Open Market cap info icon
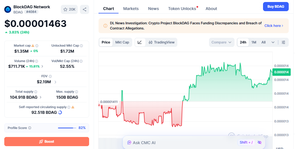The image size is (295, 149). (x=37, y=45)
